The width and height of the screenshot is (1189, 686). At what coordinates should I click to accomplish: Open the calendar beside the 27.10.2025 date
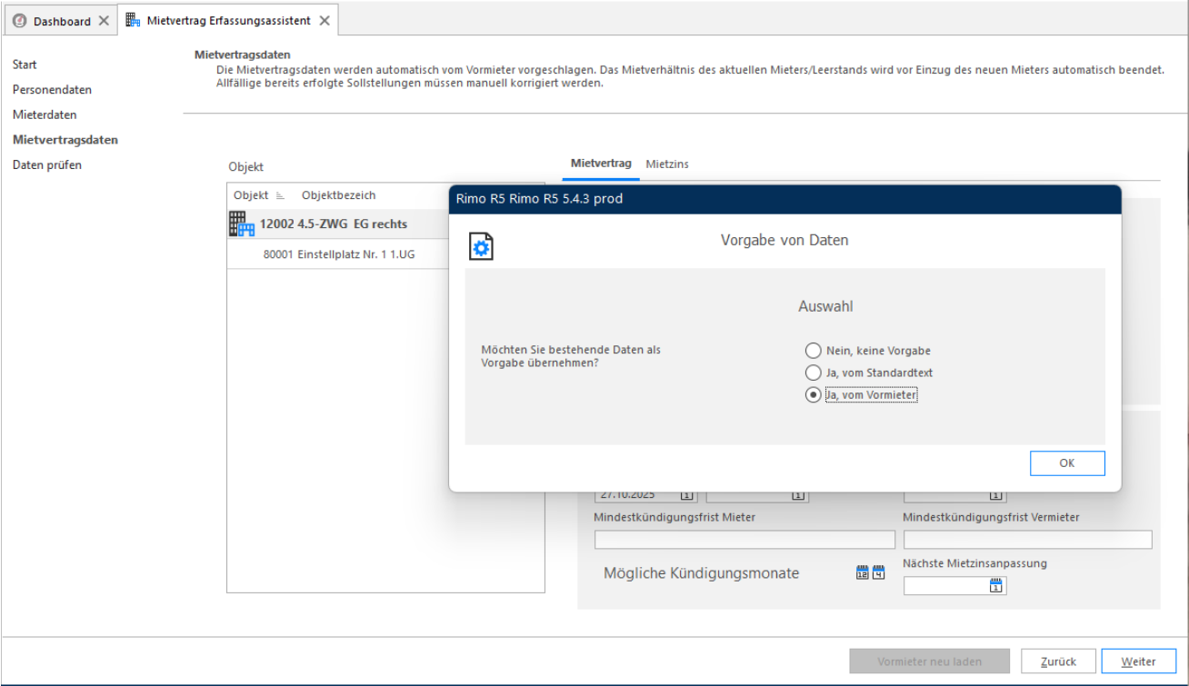[687, 495]
